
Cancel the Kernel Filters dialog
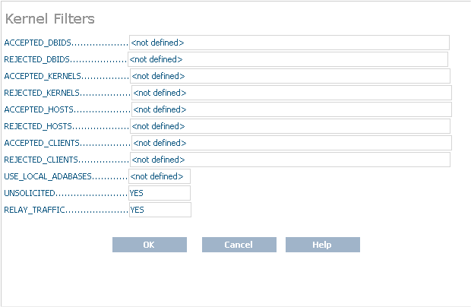(239, 245)
